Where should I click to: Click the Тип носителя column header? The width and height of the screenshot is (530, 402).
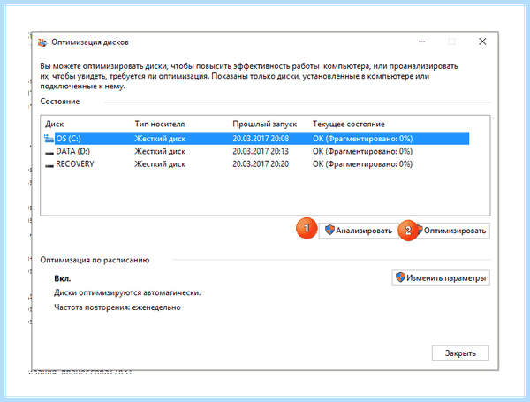pos(160,124)
